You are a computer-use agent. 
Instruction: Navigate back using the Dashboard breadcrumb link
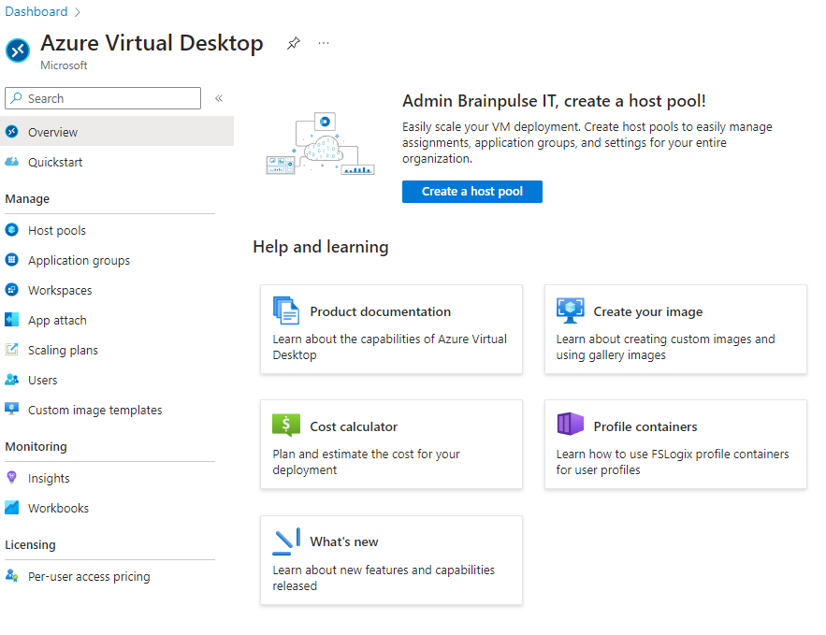[x=36, y=11]
